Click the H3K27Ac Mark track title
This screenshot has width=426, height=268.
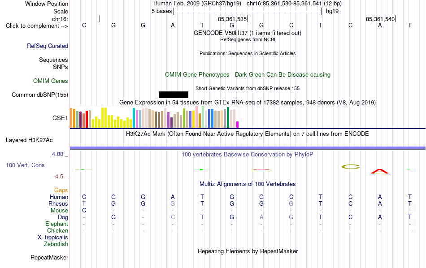click(248, 134)
